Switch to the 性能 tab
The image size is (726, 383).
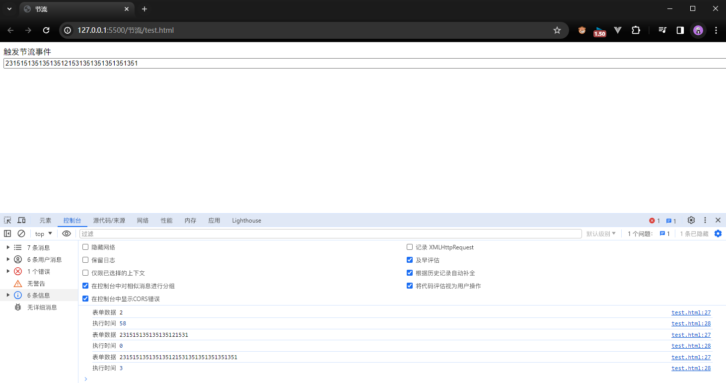pyautogui.click(x=166, y=221)
